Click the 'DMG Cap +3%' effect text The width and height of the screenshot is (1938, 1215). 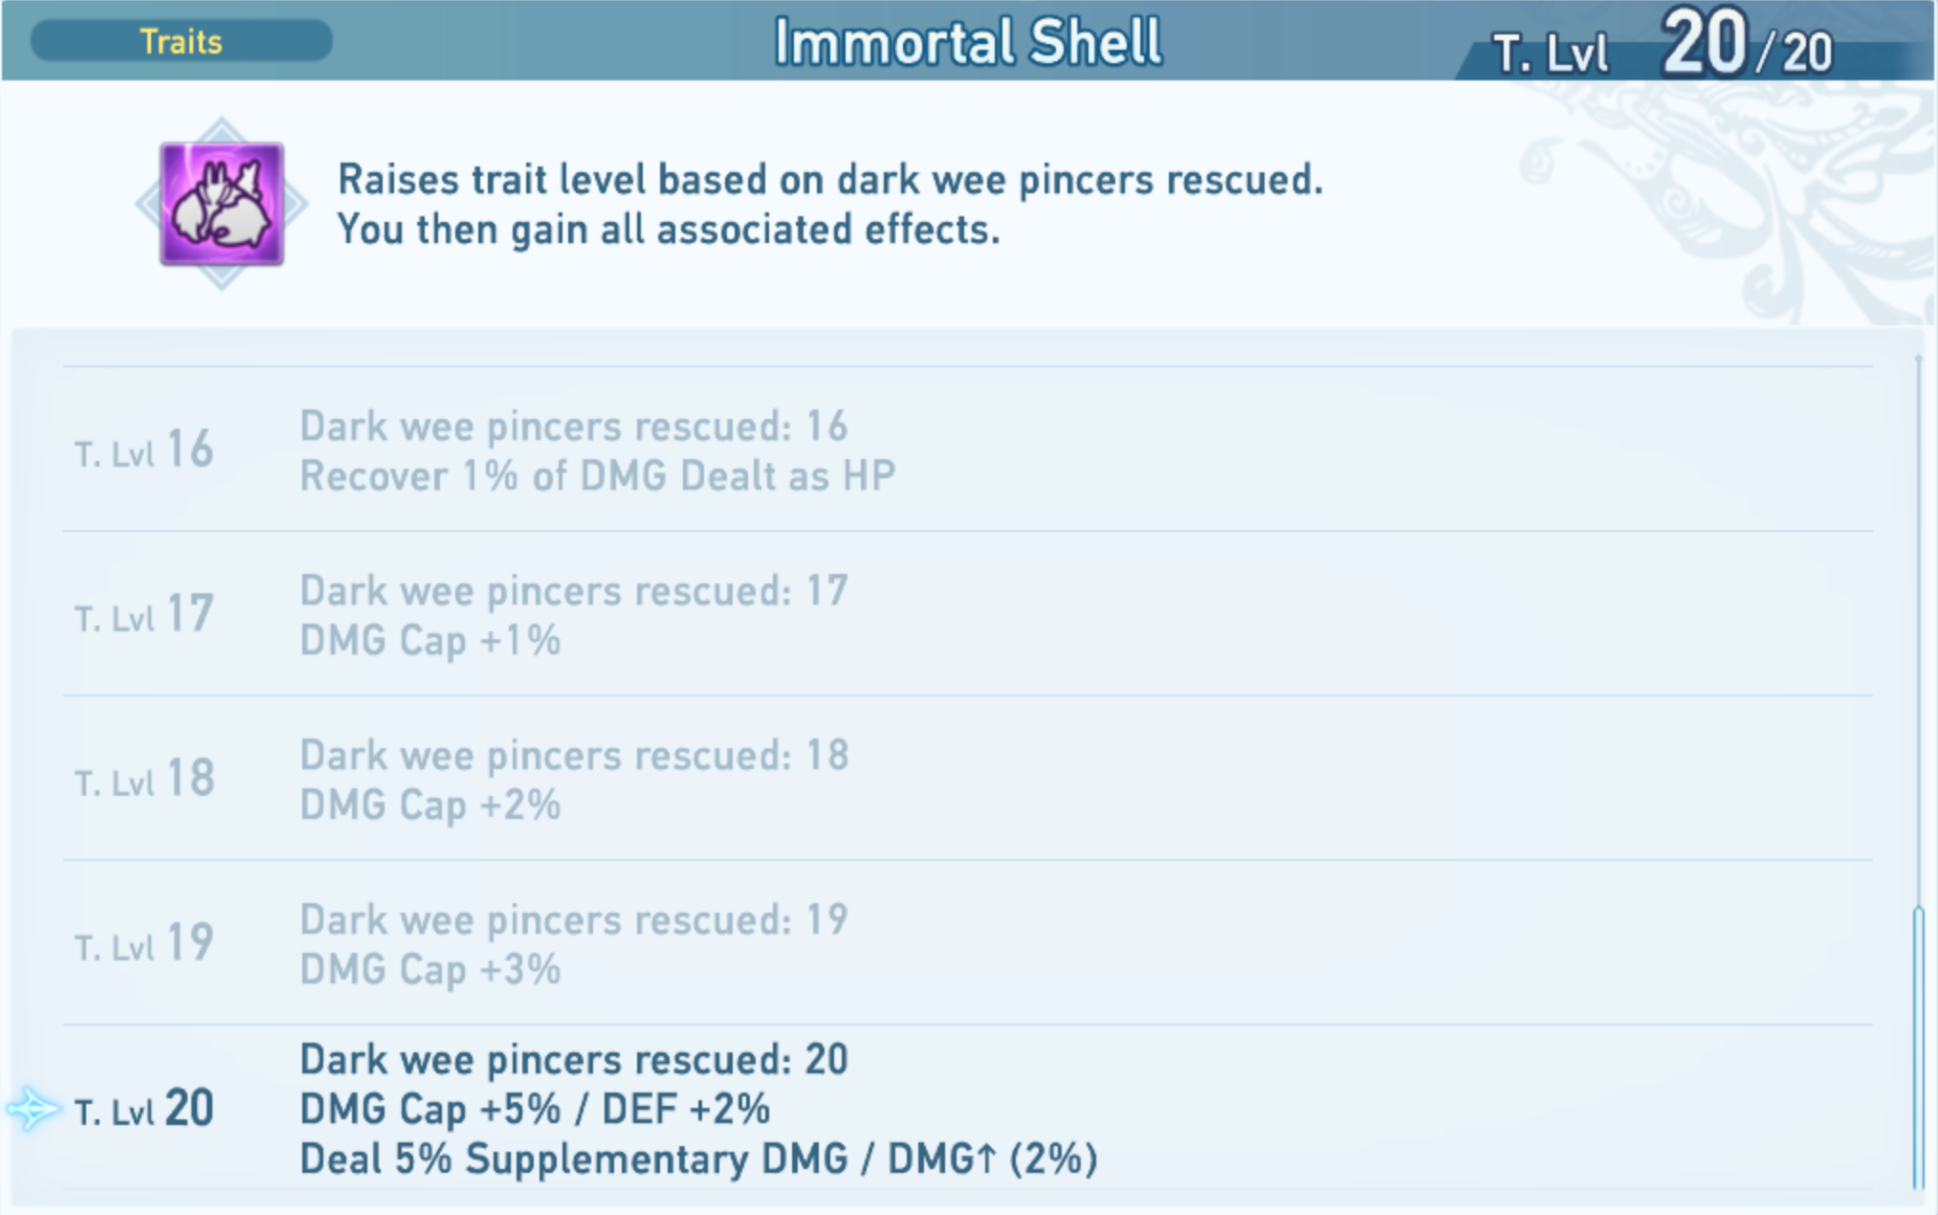(430, 969)
